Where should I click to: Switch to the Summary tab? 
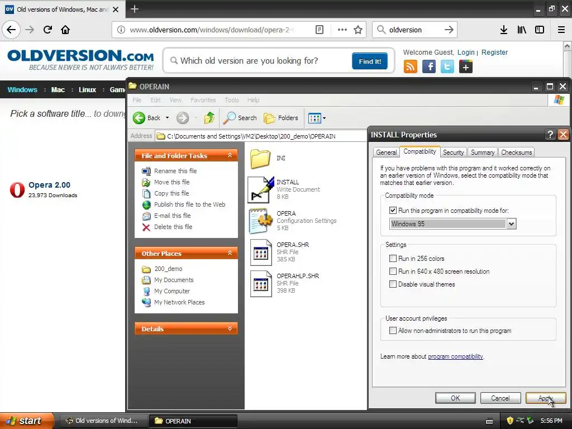point(483,152)
